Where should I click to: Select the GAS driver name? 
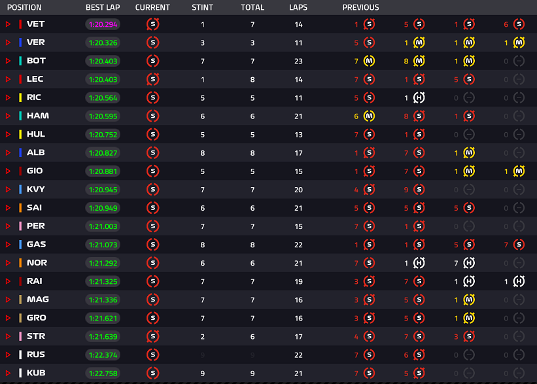pos(37,244)
